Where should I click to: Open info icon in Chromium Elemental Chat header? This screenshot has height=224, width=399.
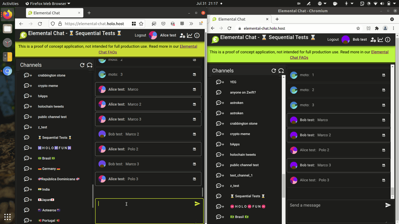[388, 40]
